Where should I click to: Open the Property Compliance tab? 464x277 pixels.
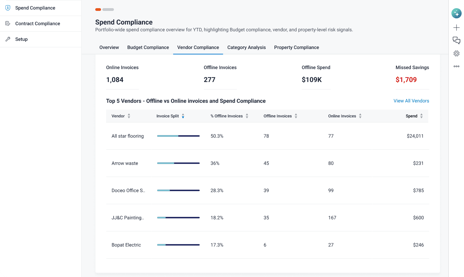coord(297,47)
